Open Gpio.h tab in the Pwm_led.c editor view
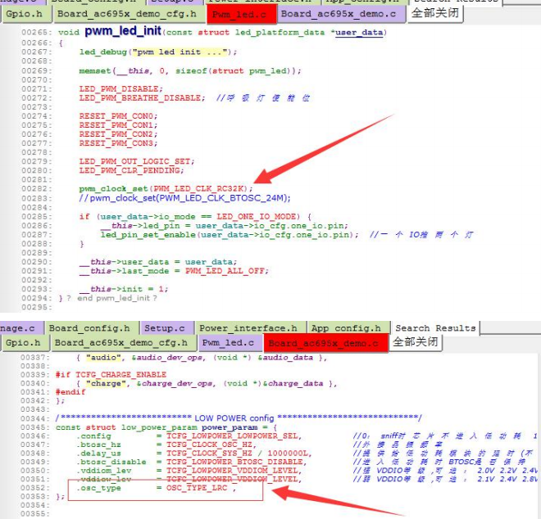This screenshot has width=541, height=519. click(25, 14)
